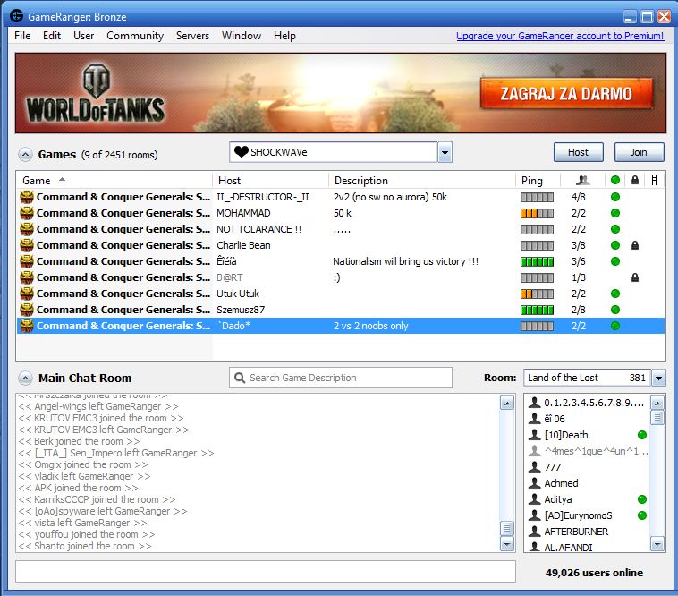Viewport: 678px width, 596px height.
Task: Click the Search Game Description field
Action: (327, 378)
